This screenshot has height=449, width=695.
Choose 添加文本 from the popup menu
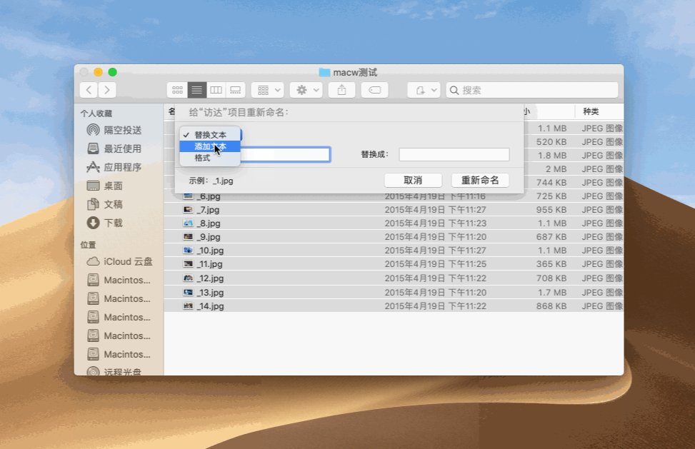(x=210, y=146)
